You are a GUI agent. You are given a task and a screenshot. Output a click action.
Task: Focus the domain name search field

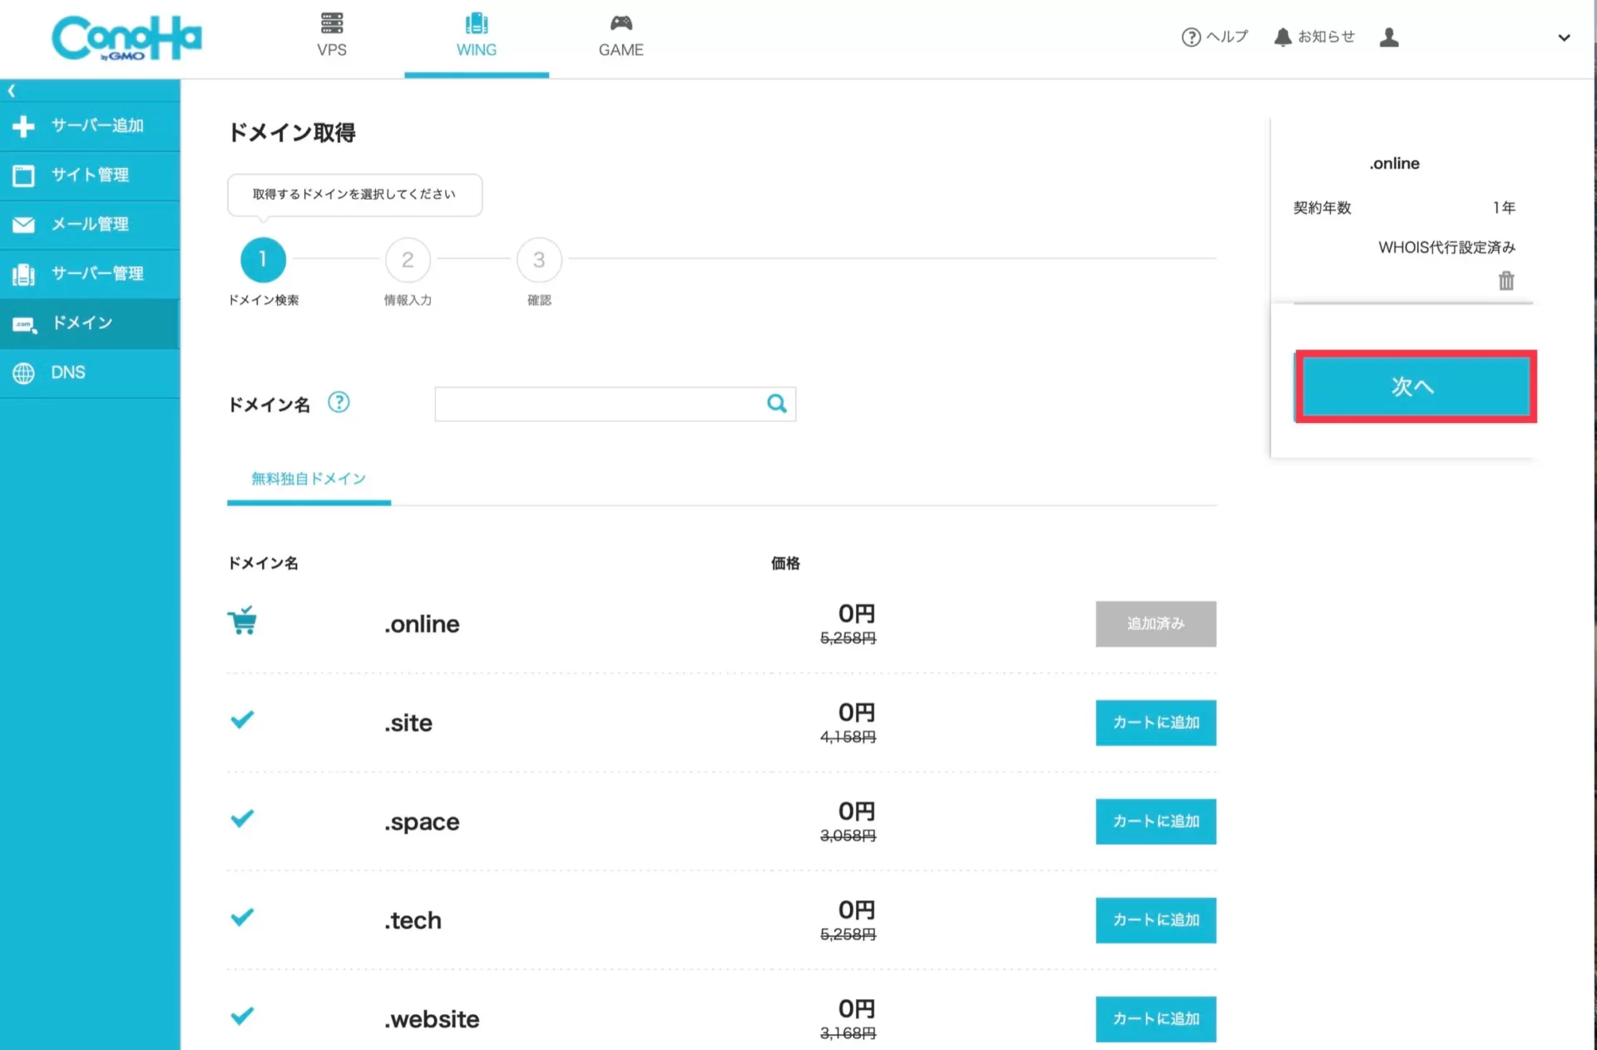[x=615, y=403]
